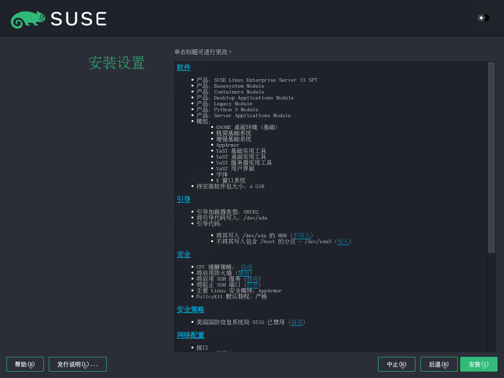Open 发行说明(L)... release notes
Image resolution: width=504 pixels, height=378 pixels.
(78, 364)
